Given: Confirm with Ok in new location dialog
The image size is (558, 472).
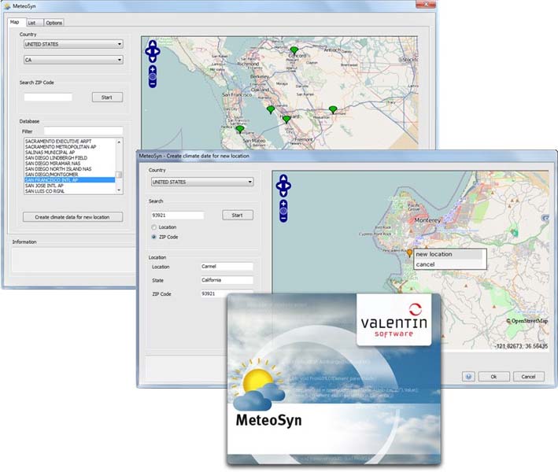Looking at the screenshot, I should (x=494, y=377).
